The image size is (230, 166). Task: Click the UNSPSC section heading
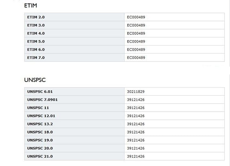pos(35,80)
